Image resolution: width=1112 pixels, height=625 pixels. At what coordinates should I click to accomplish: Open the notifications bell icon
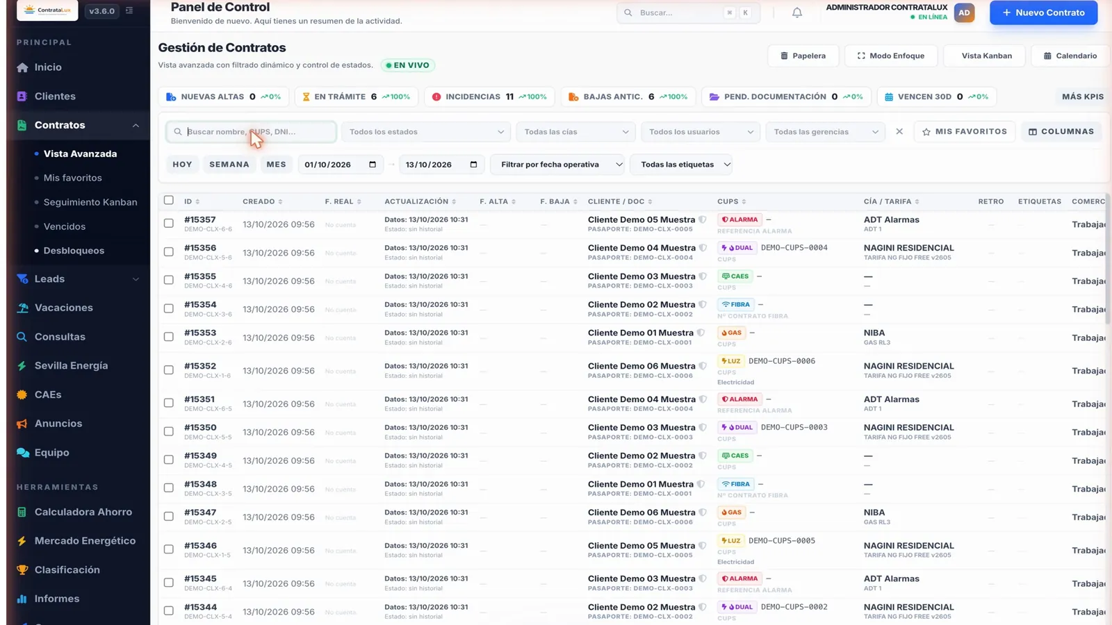point(797,12)
